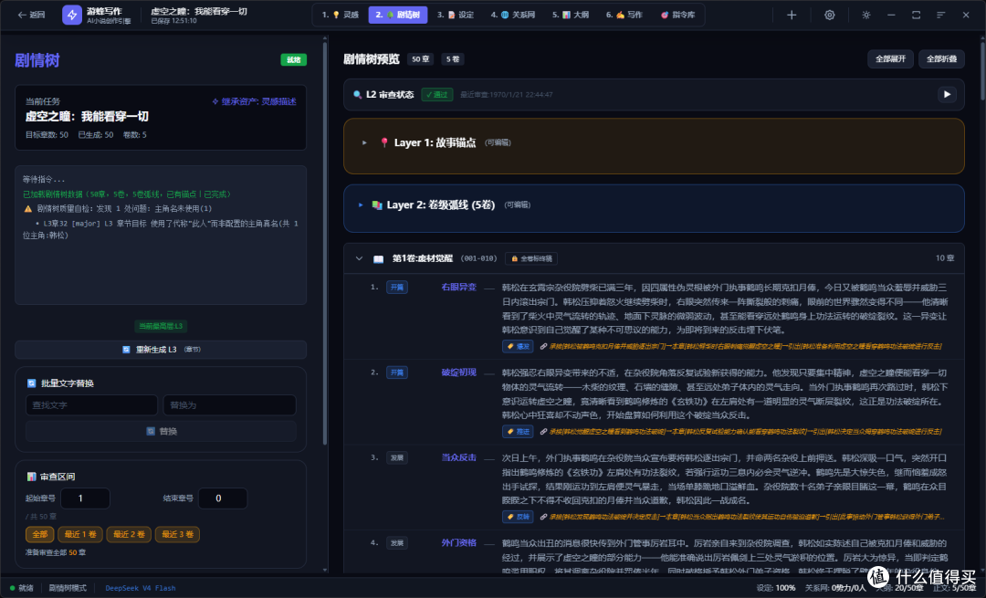This screenshot has height=598, width=986.
Task: Click the link icon under chapter 3
Action: [543, 517]
